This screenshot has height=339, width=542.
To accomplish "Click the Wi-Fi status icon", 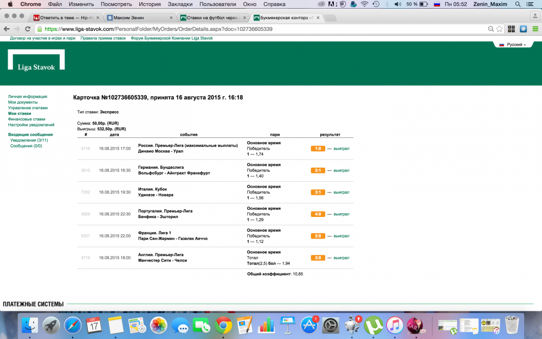I will pyautogui.click(x=364, y=4).
